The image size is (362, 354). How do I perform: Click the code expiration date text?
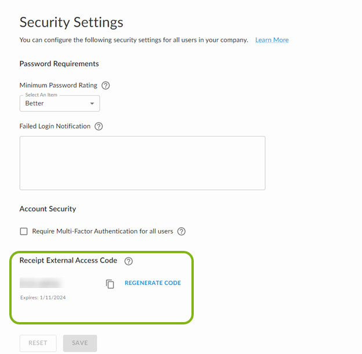(x=43, y=297)
